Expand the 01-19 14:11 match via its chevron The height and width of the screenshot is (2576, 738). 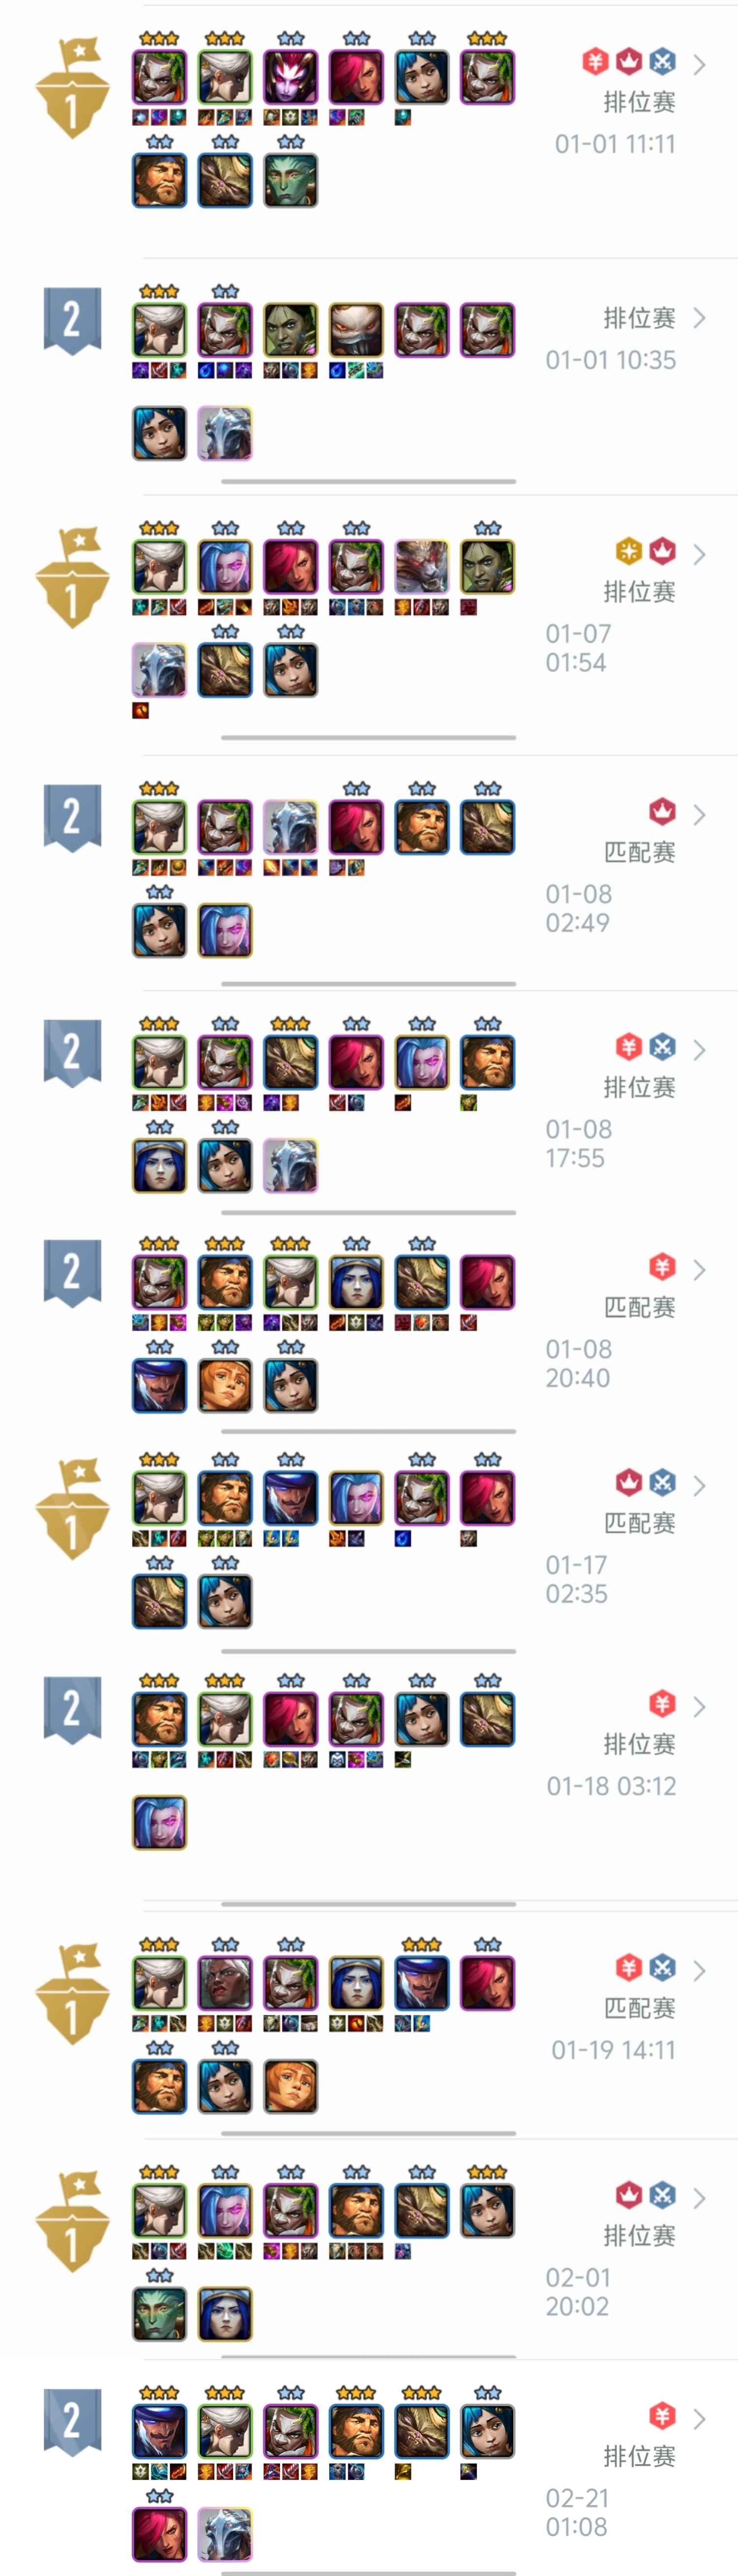point(700,1970)
